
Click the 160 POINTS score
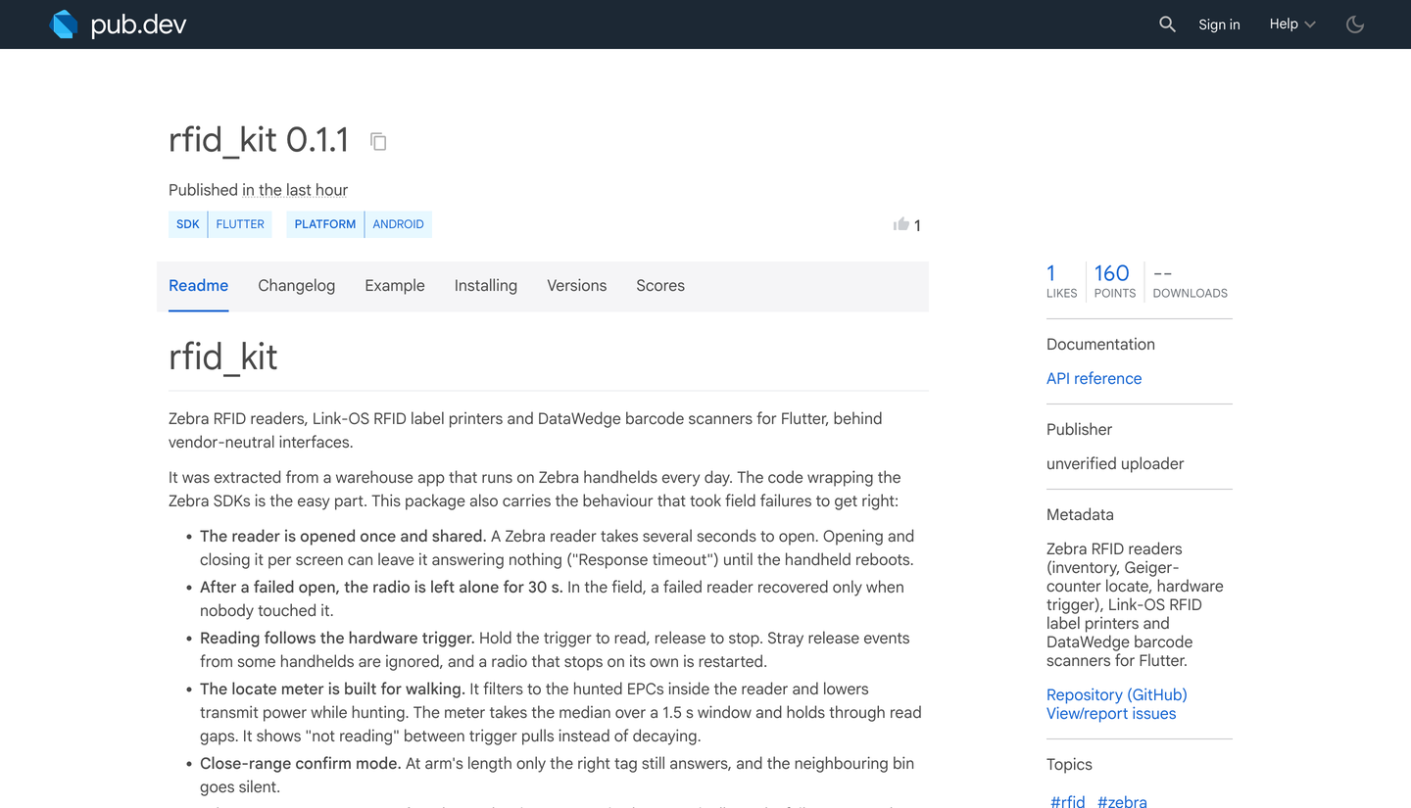pos(1114,280)
